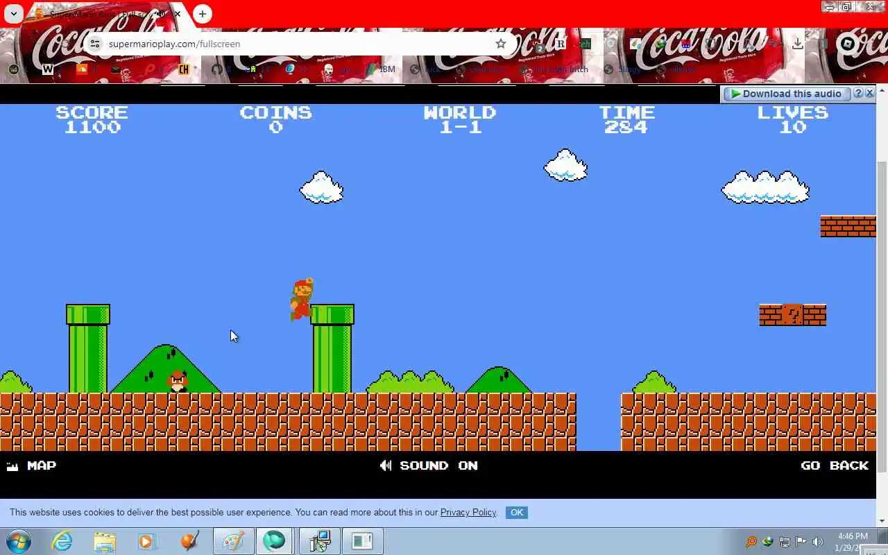Open the help icon on the download bar
888x555 pixels.
tap(858, 93)
